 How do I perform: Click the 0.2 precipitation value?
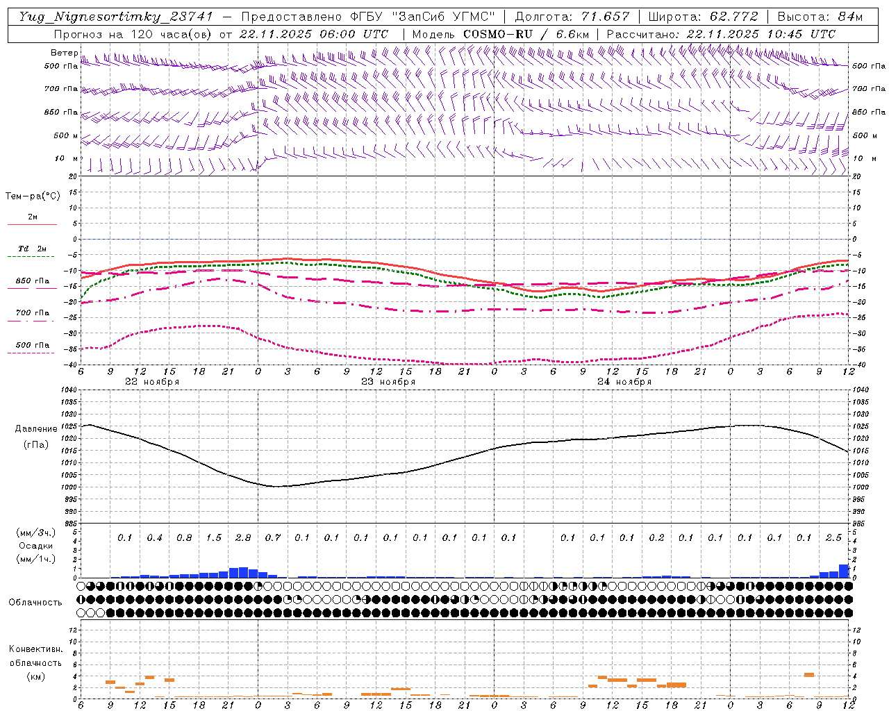pyautogui.click(x=656, y=538)
